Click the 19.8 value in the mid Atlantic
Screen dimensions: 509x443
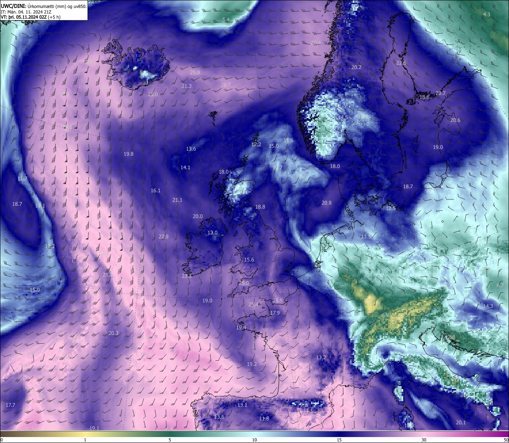128,154
